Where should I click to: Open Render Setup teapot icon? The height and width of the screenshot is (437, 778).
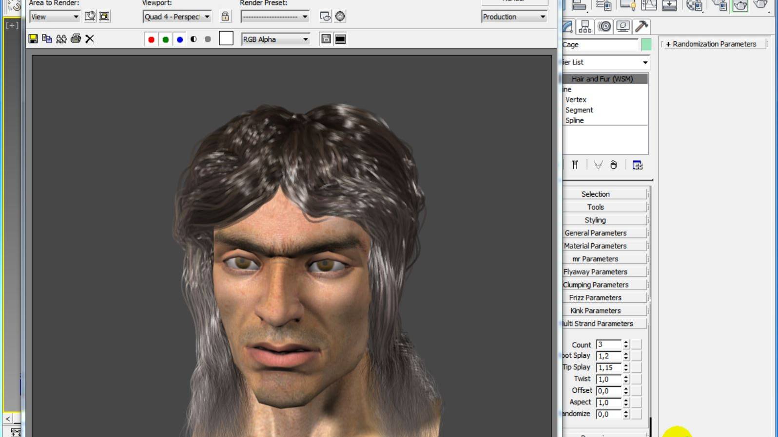click(x=325, y=16)
